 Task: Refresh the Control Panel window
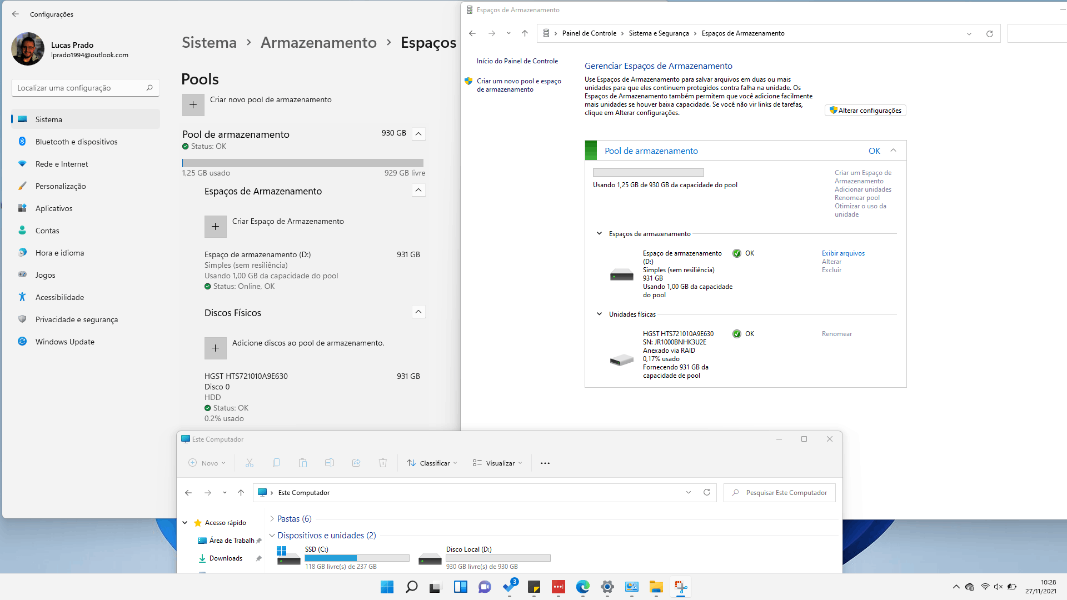point(989,33)
